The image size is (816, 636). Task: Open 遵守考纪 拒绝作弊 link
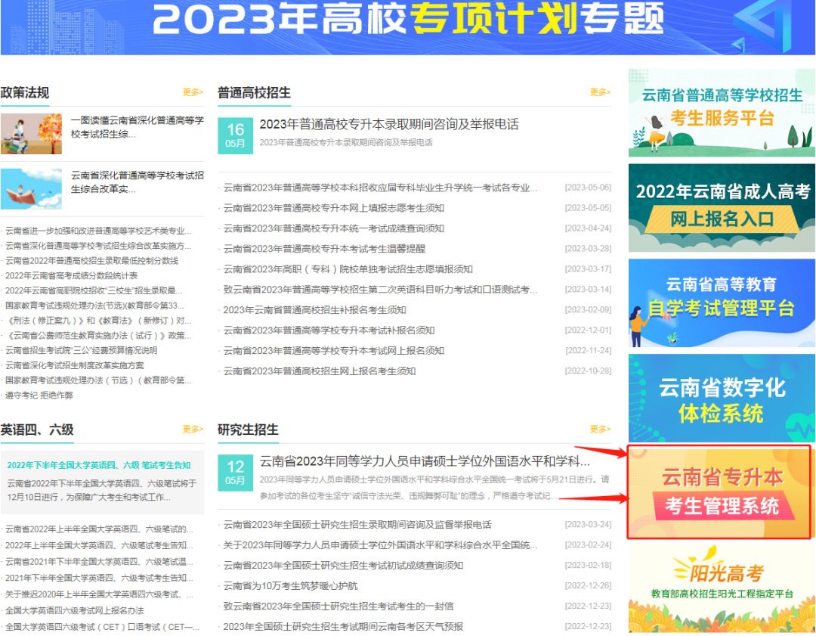[39, 395]
